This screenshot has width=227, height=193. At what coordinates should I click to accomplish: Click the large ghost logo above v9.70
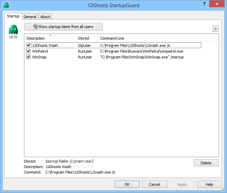coord(13,29)
